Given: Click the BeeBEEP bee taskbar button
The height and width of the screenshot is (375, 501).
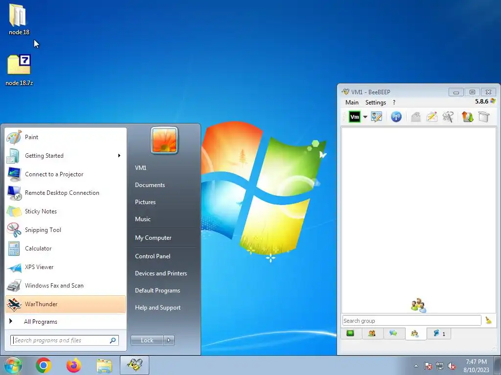Looking at the screenshot, I should point(135,365).
